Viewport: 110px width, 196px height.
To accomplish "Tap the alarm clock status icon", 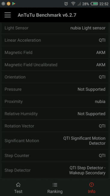I will pos(66,4).
